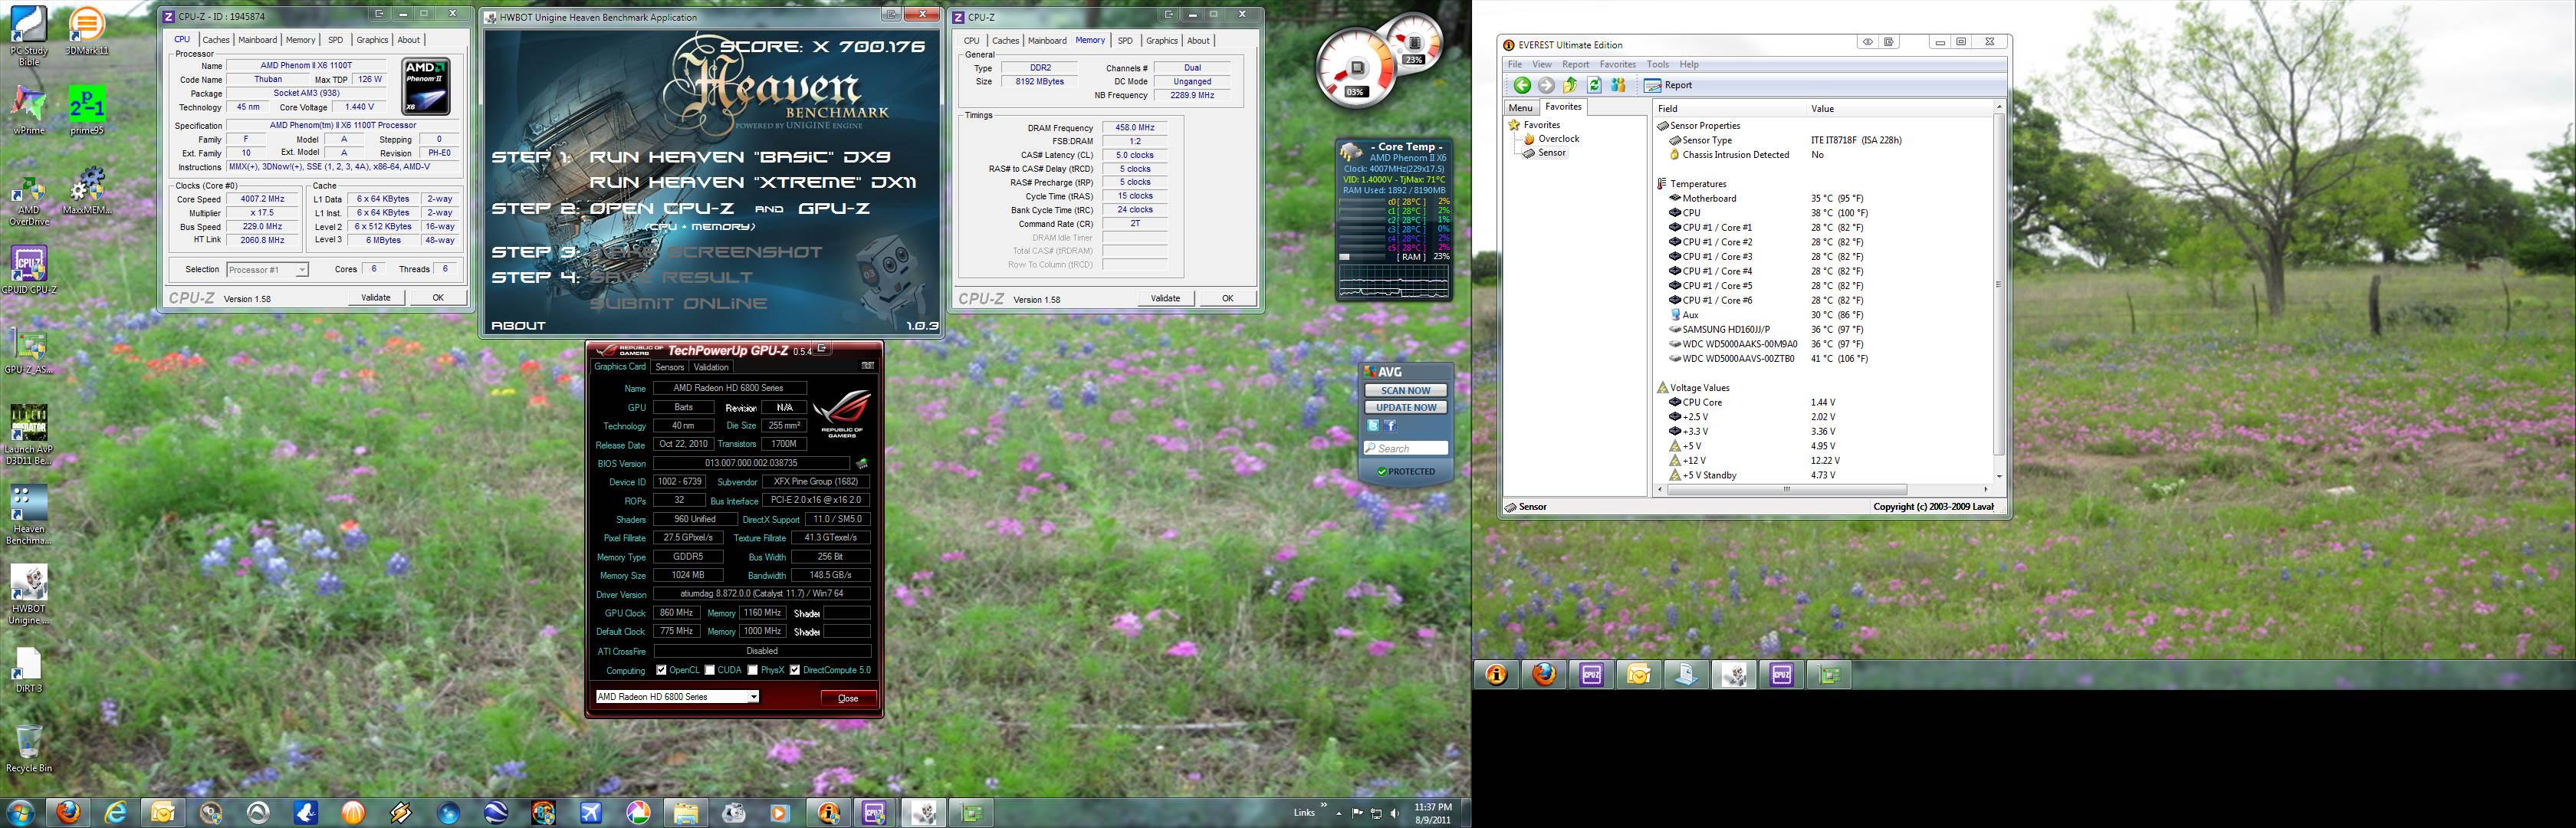Open Internet Explorer from the taskbar

pyautogui.click(x=115, y=812)
